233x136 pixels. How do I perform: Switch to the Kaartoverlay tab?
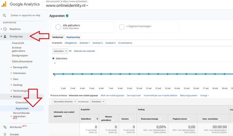(x=74, y=37)
